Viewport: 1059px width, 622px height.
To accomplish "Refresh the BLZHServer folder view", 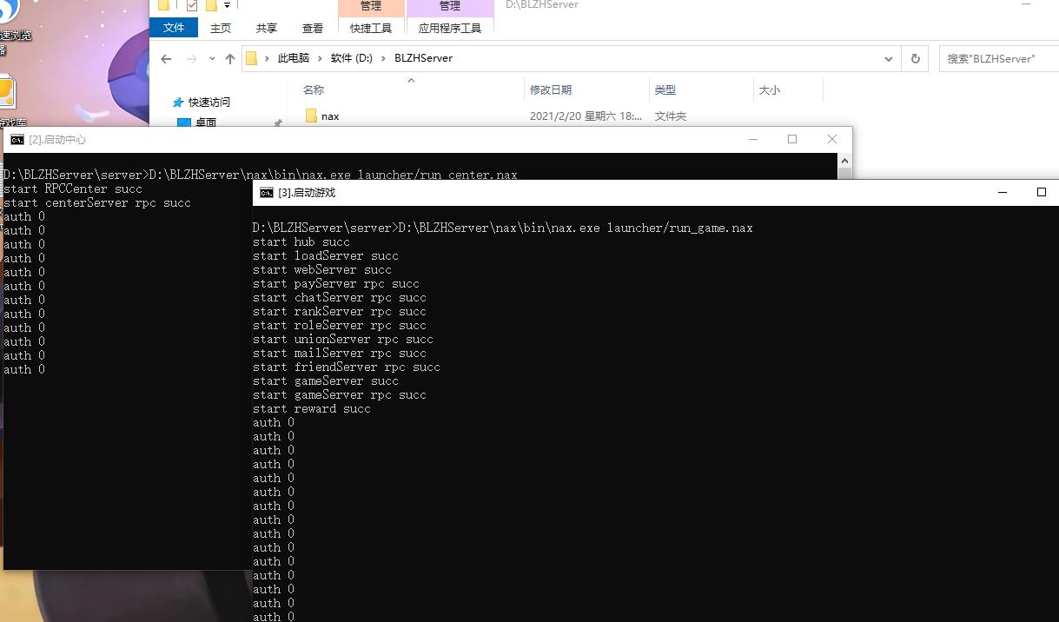I will [x=915, y=59].
